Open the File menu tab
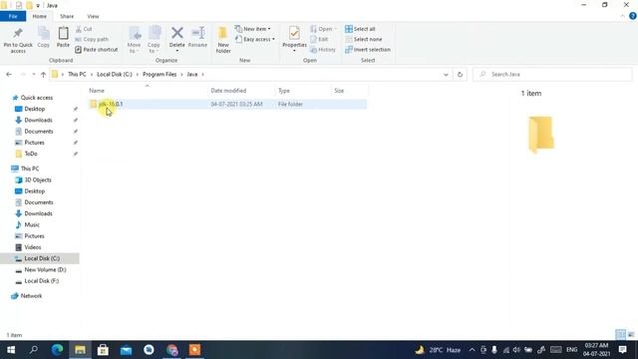Image resolution: width=638 pixels, height=359 pixels. [13, 16]
